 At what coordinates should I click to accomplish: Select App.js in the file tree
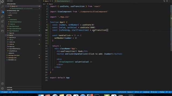(11, 35)
